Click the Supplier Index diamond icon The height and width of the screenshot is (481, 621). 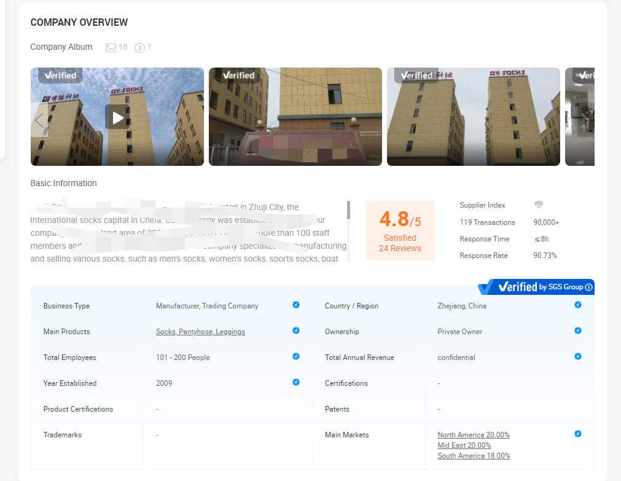pos(538,205)
